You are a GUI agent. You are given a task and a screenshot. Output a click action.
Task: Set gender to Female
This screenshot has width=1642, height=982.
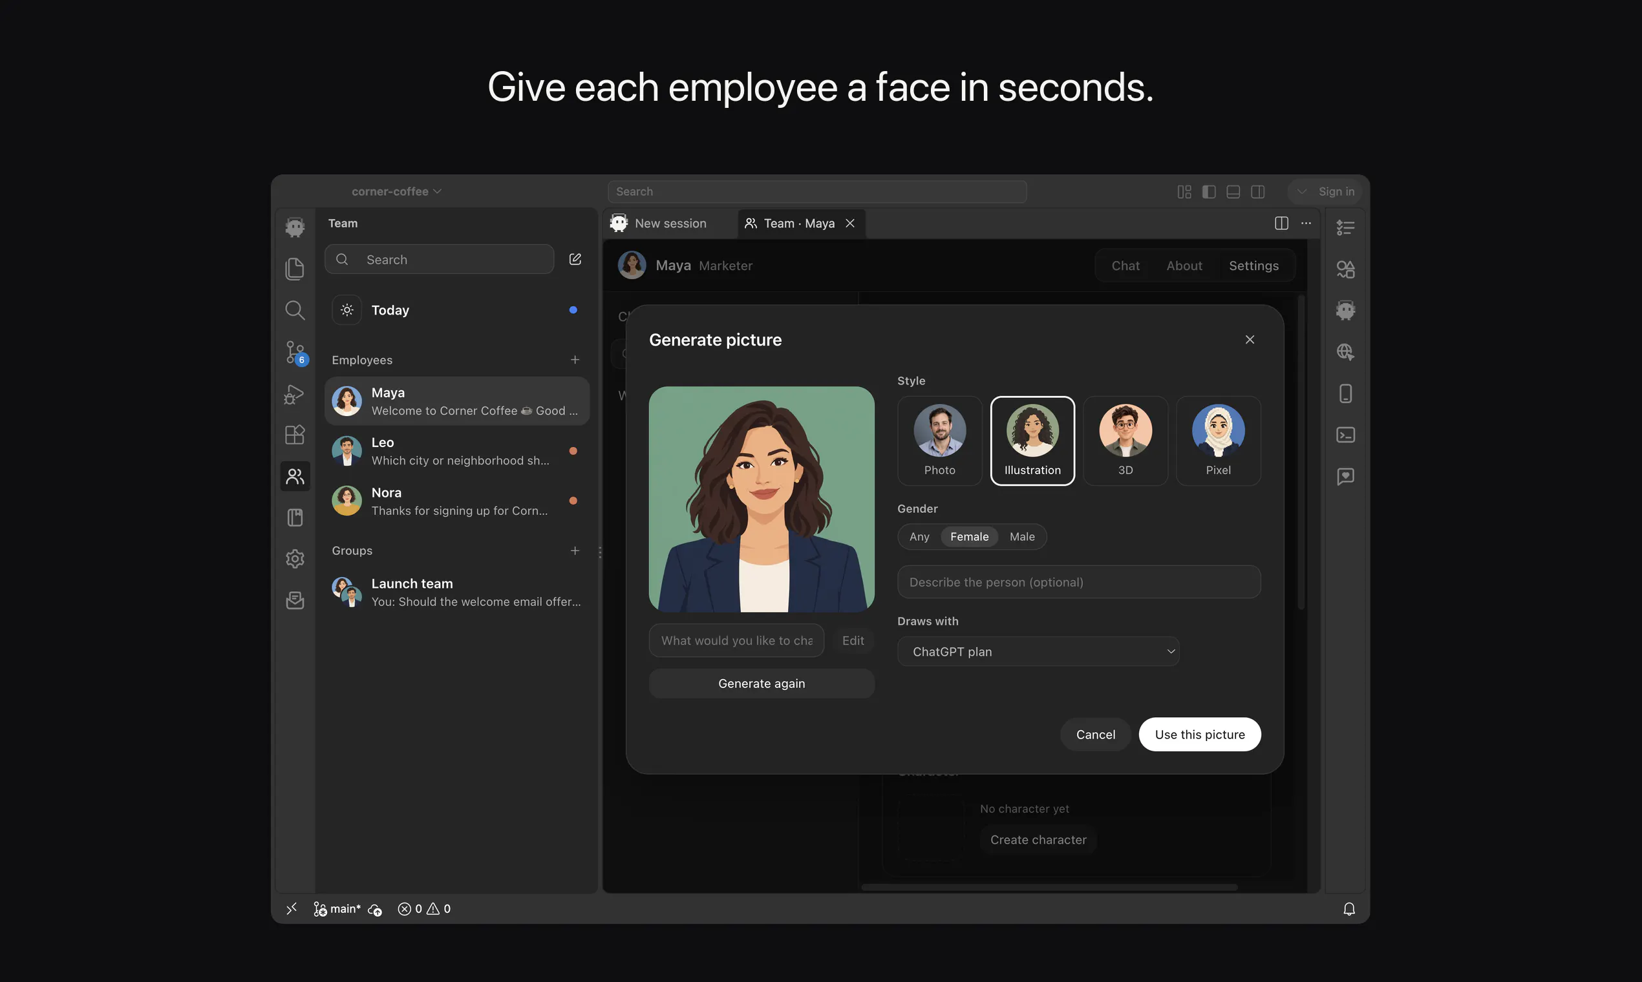point(969,537)
